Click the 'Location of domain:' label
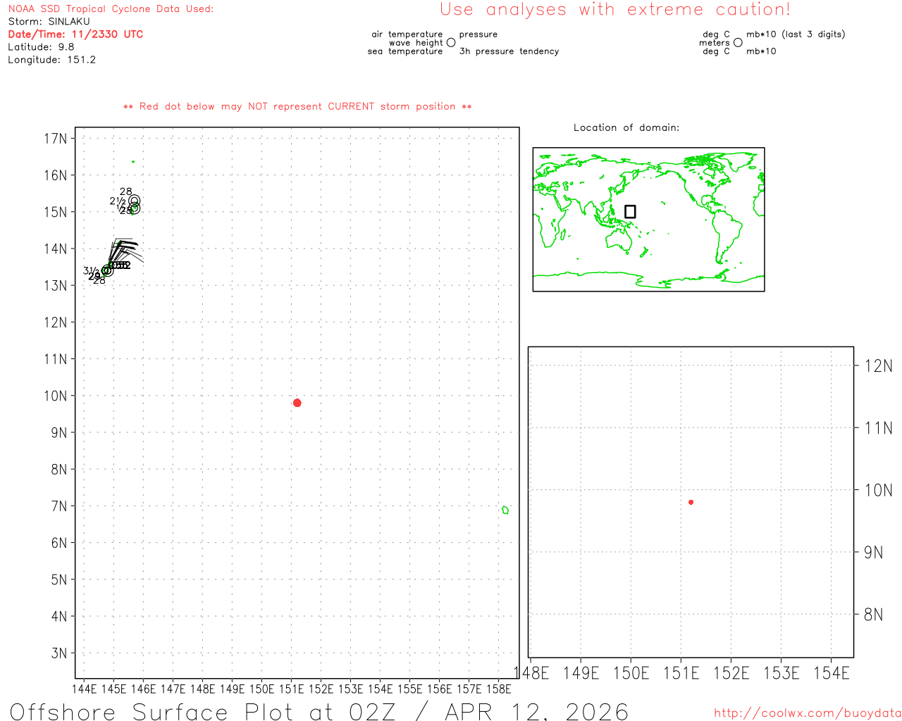Viewport: 902px width, 721px height. [626, 127]
